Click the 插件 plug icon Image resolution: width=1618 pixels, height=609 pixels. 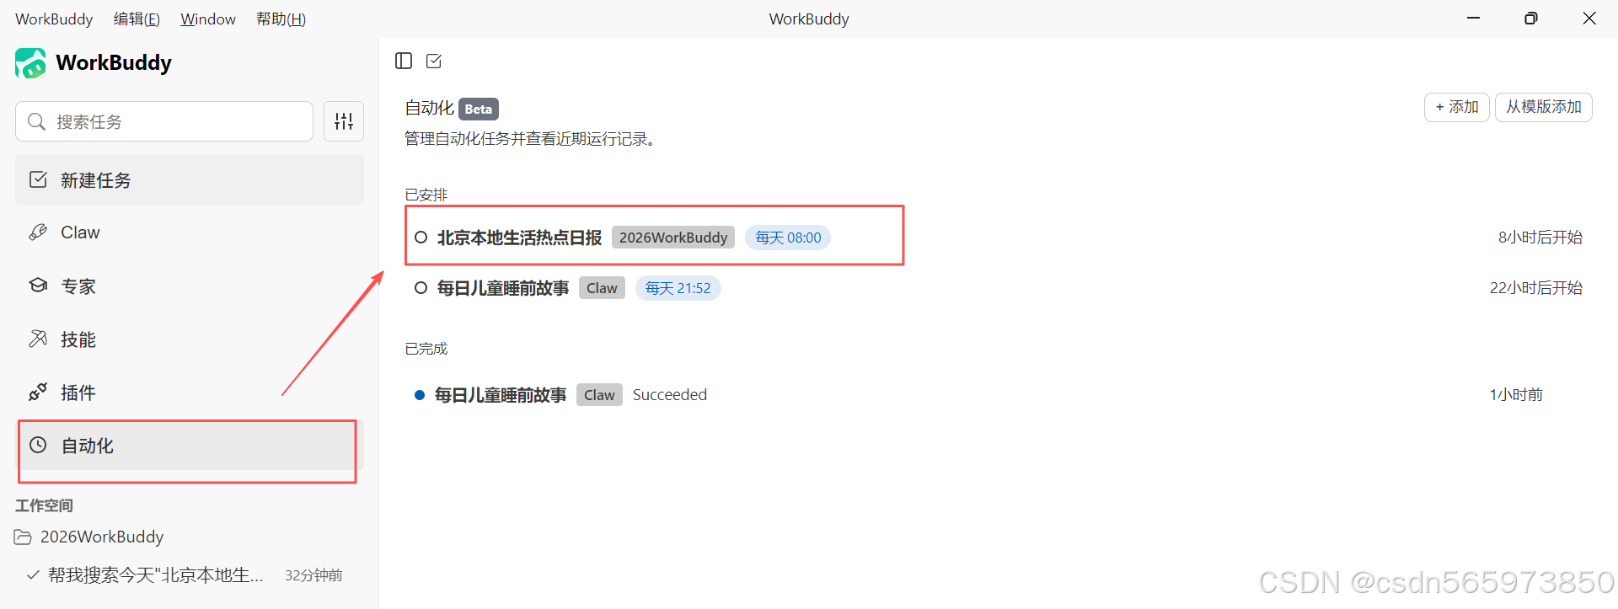point(38,392)
